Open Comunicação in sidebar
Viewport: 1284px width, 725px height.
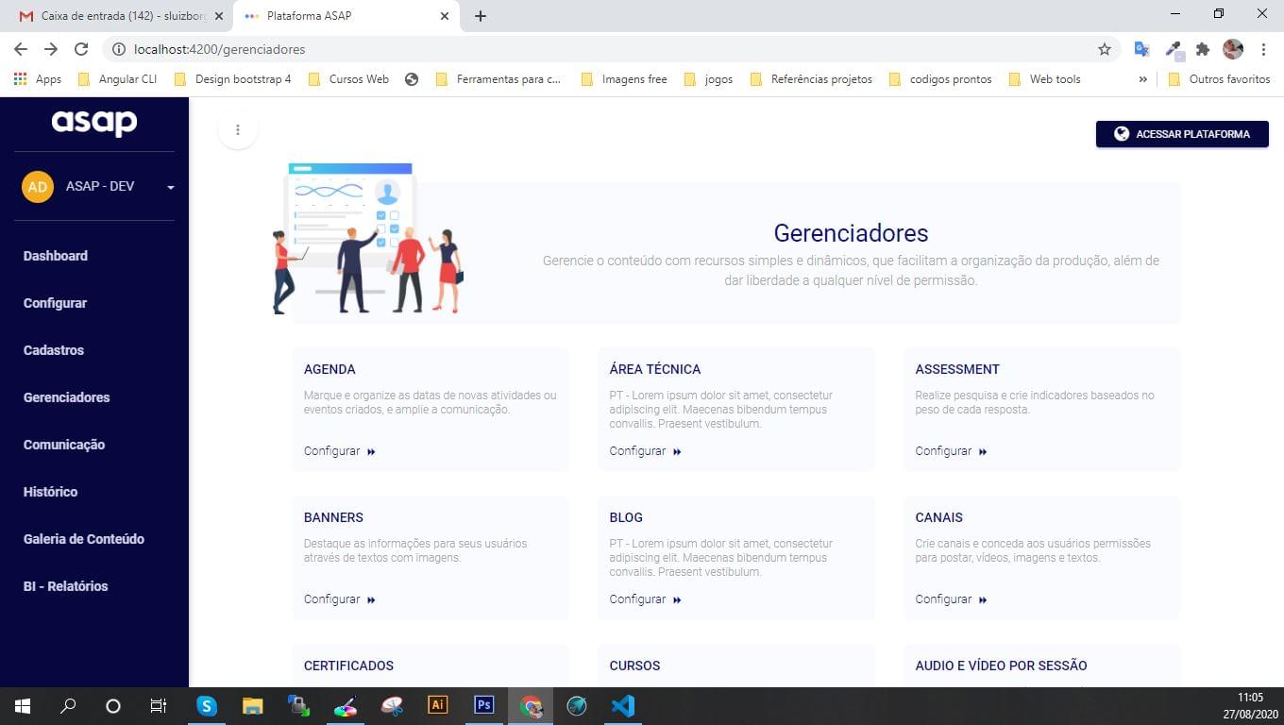(64, 445)
